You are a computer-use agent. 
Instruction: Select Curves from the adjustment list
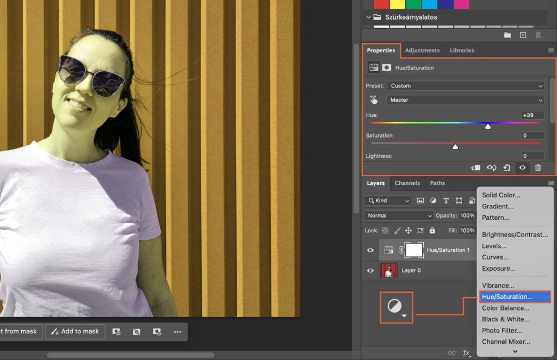496,257
